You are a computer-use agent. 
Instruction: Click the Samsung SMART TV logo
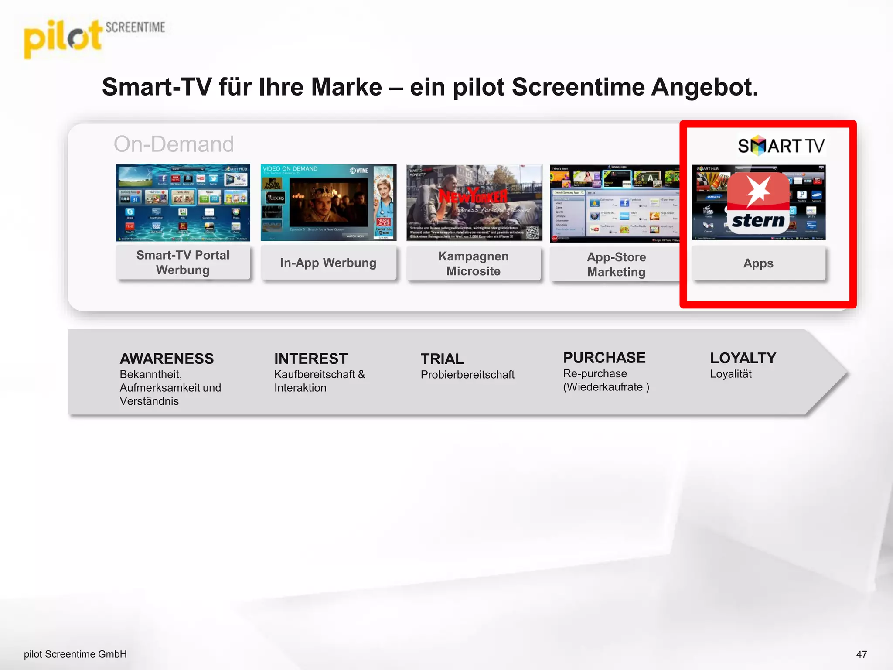781,146
